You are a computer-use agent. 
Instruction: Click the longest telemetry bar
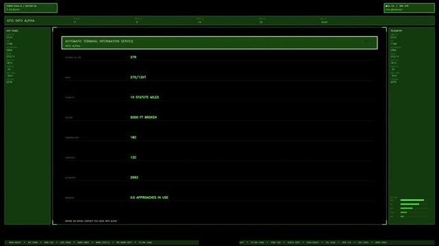coord(412,200)
